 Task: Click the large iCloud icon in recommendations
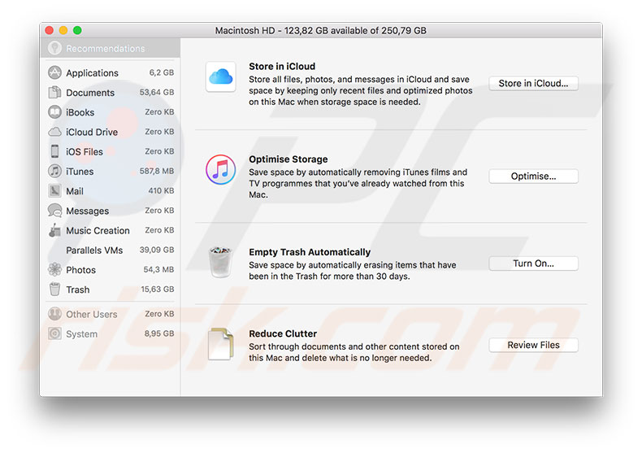coord(221,77)
